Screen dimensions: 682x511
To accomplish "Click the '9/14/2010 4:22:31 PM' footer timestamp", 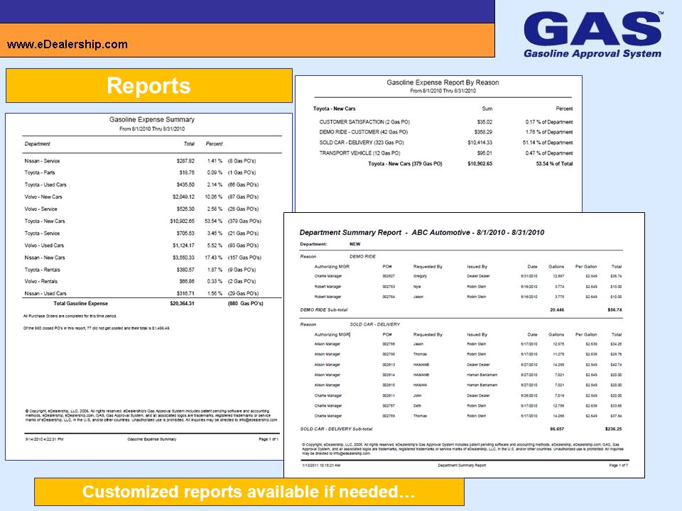I will 44,439.
